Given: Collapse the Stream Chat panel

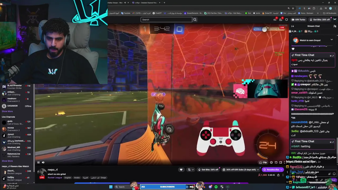Looking at the screenshot, I should click(x=293, y=26).
